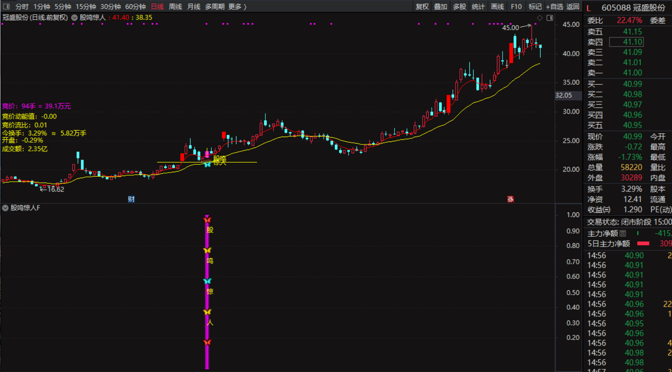
Task: Open 画线 drawing tools
Action: click(497, 6)
